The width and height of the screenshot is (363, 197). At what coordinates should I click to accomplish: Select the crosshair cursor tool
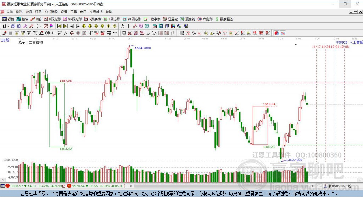(128, 26)
